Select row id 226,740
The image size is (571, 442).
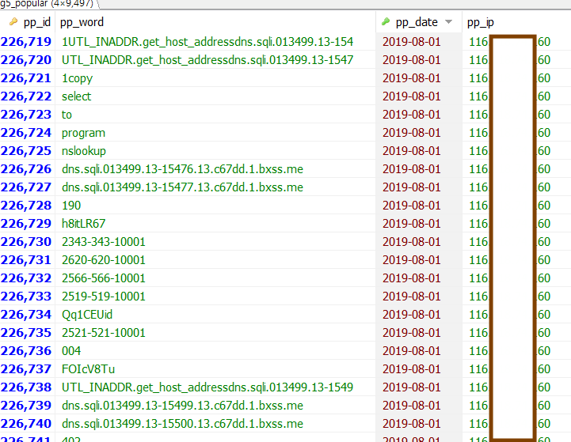26,424
